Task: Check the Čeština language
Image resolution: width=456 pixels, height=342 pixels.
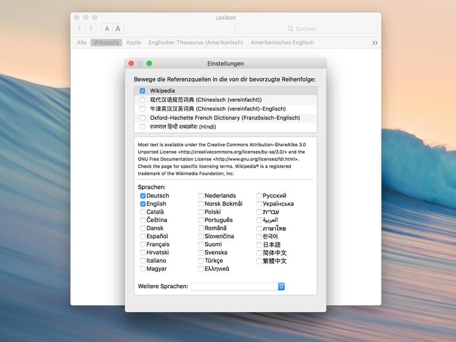Action: pyautogui.click(x=143, y=220)
